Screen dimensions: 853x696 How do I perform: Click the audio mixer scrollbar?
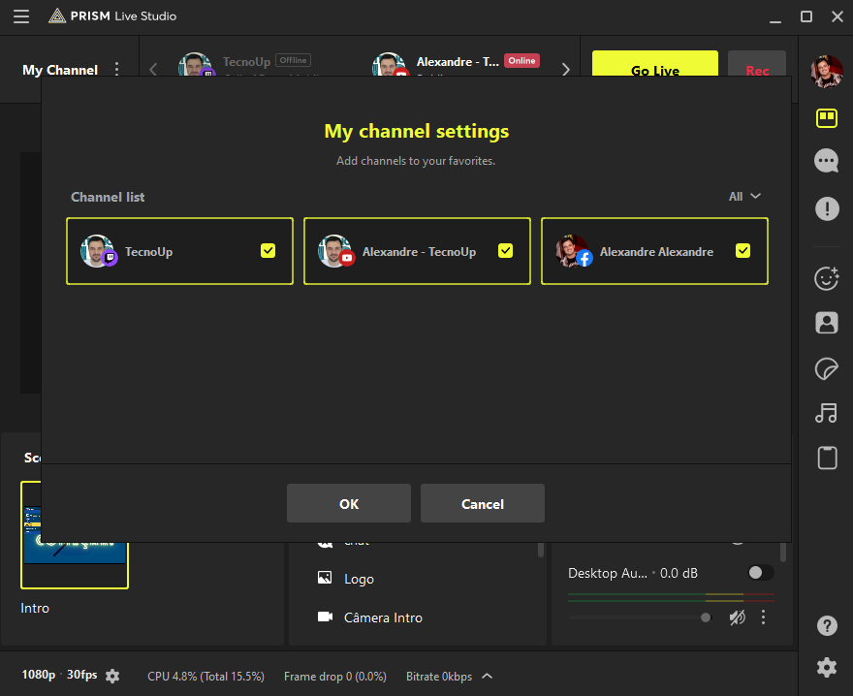coord(783,552)
